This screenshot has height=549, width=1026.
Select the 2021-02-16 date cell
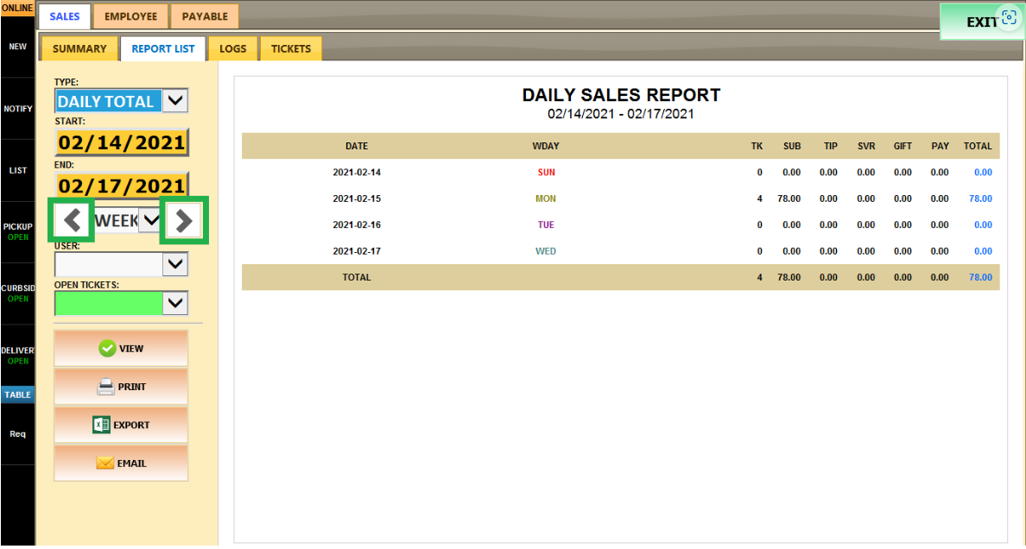[357, 224]
